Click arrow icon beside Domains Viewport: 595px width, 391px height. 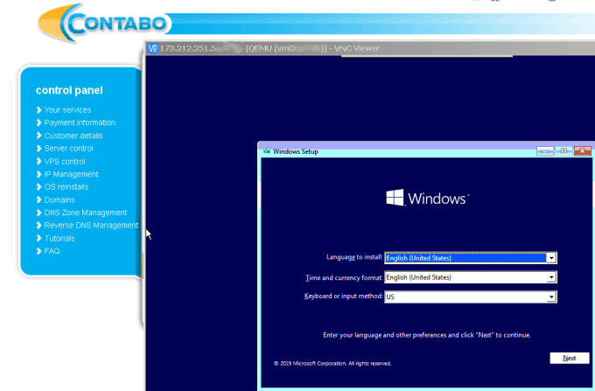pos(38,199)
